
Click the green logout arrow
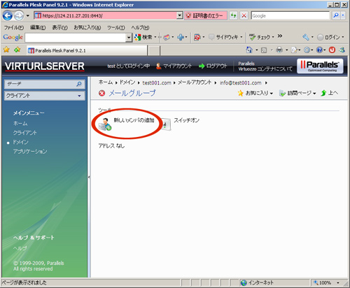(202, 66)
